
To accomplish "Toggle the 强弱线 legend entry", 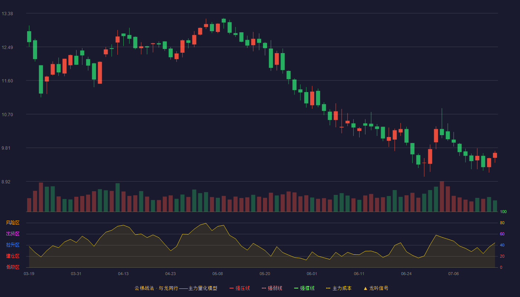I will coord(272,288).
